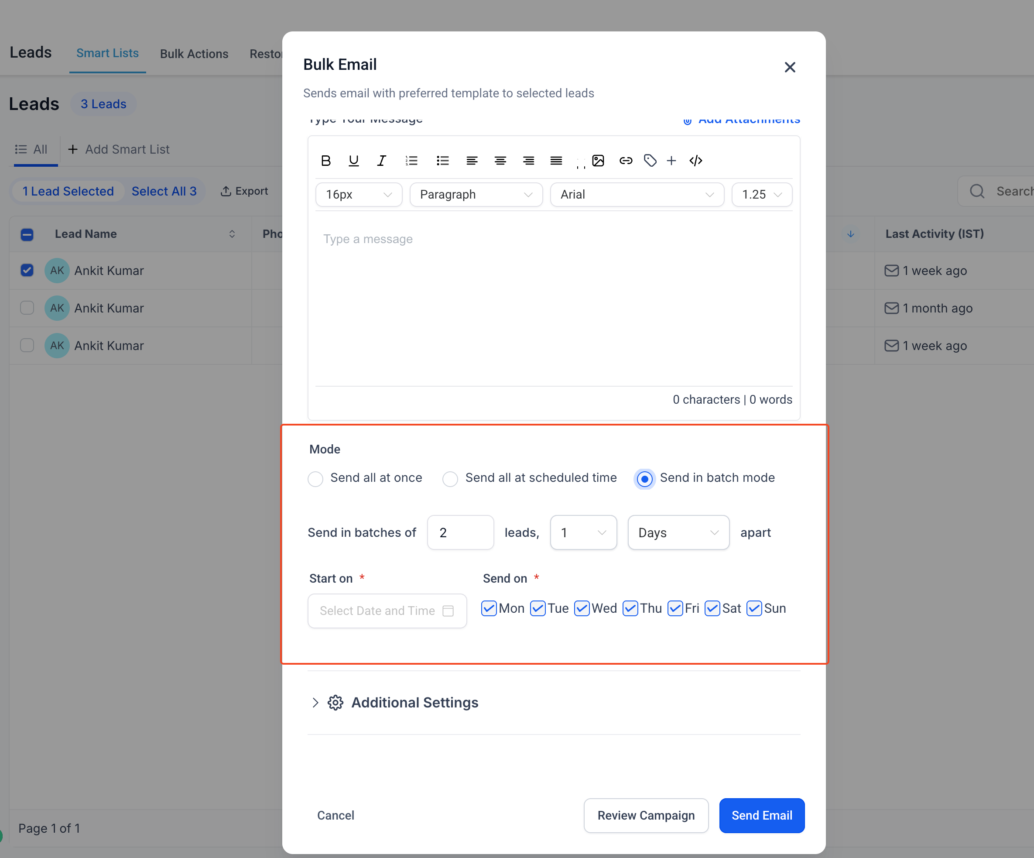
Task: Center align the message text
Action: tap(500, 161)
